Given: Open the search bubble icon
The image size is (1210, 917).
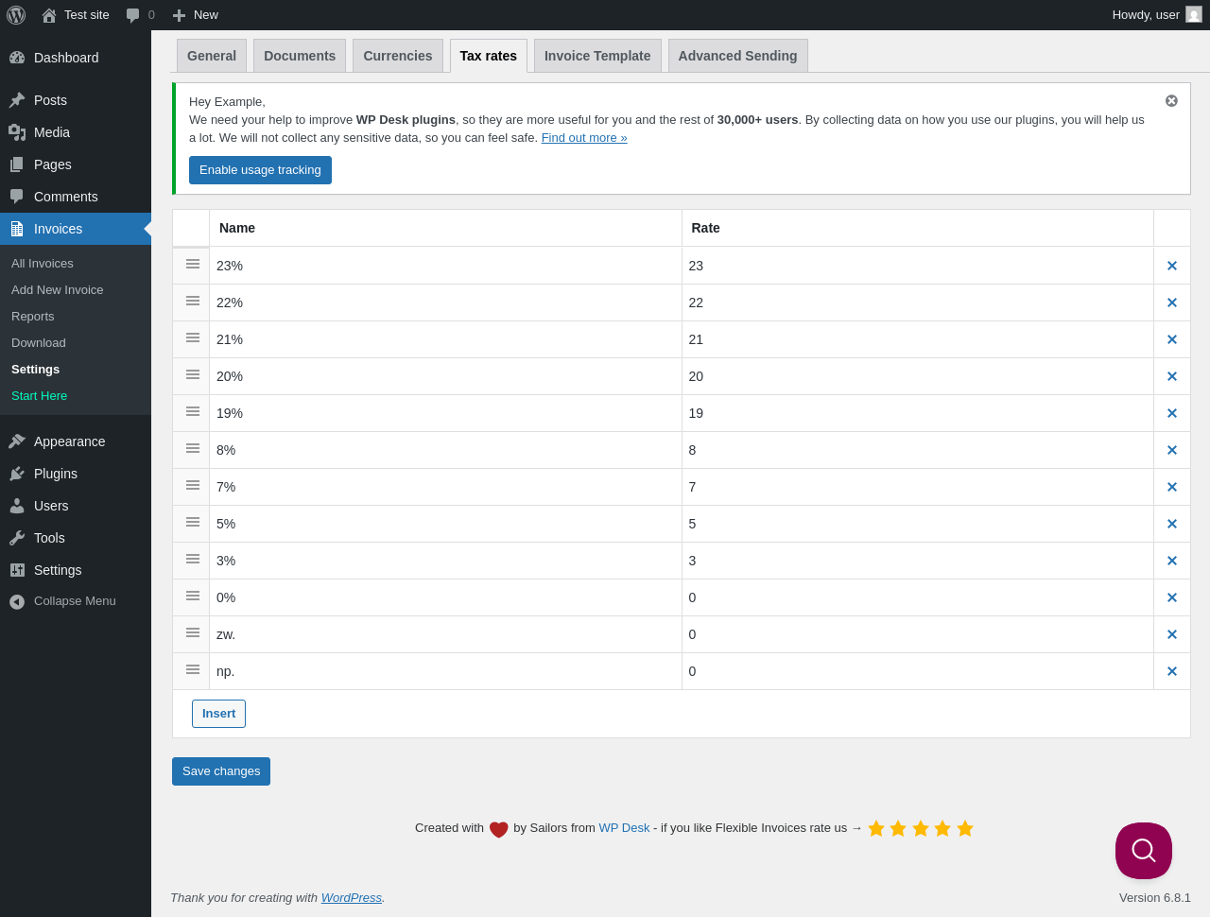Looking at the screenshot, I should (1144, 851).
